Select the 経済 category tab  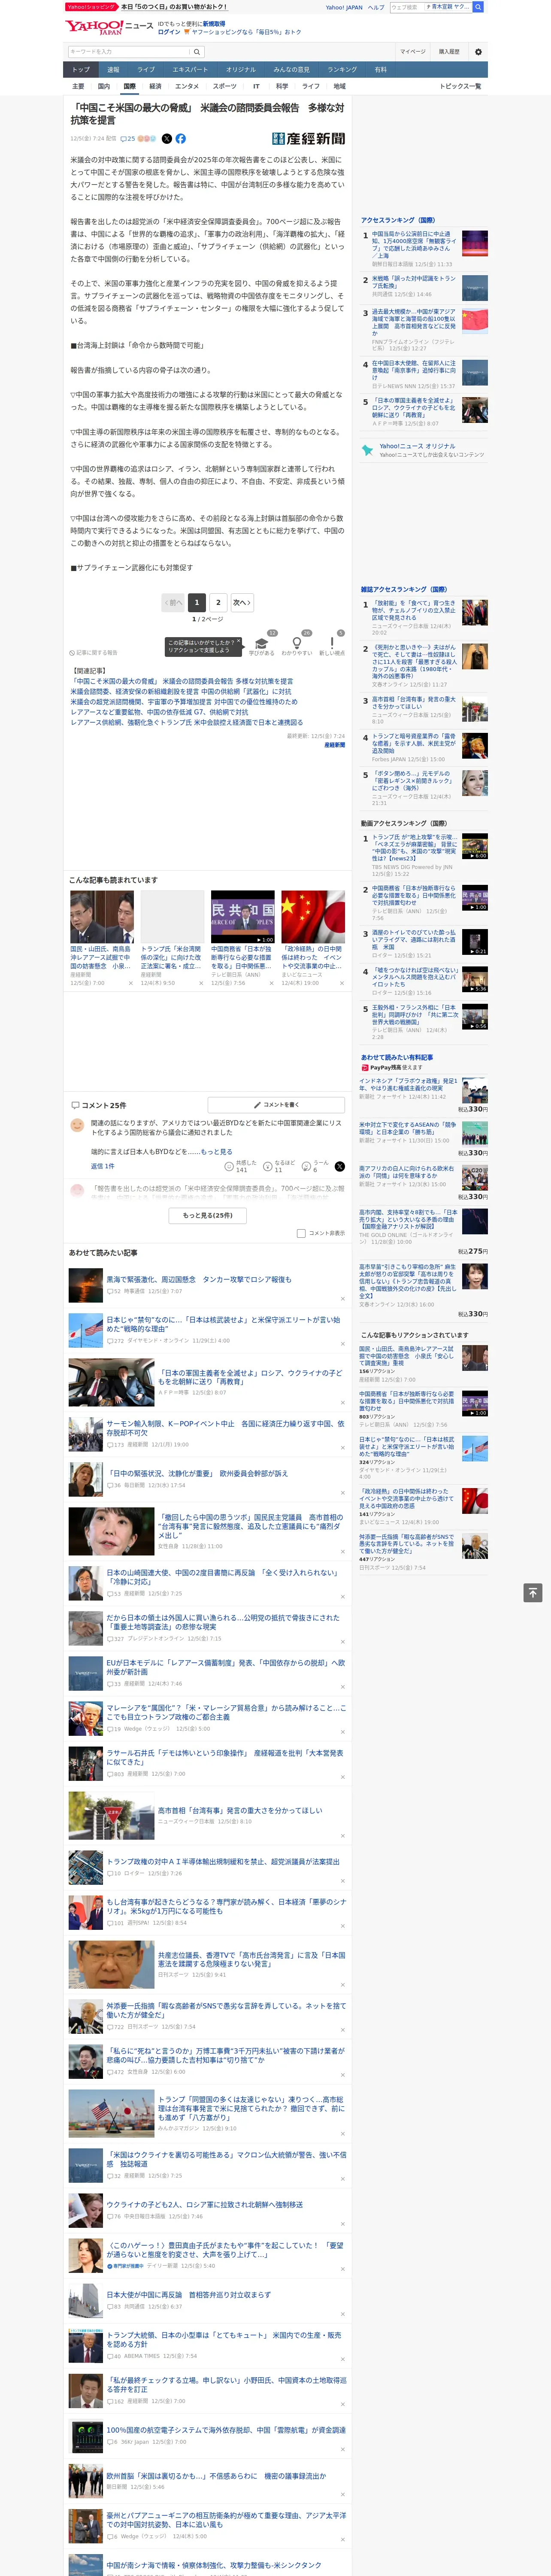coord(155,87)
